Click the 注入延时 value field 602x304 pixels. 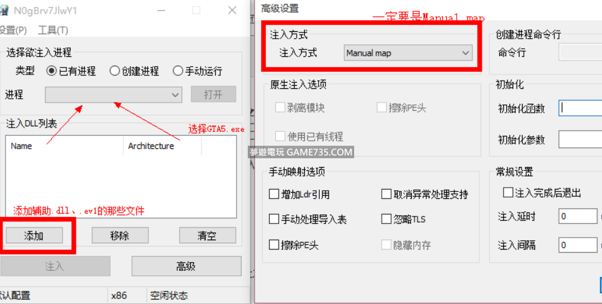click(578, 216)
